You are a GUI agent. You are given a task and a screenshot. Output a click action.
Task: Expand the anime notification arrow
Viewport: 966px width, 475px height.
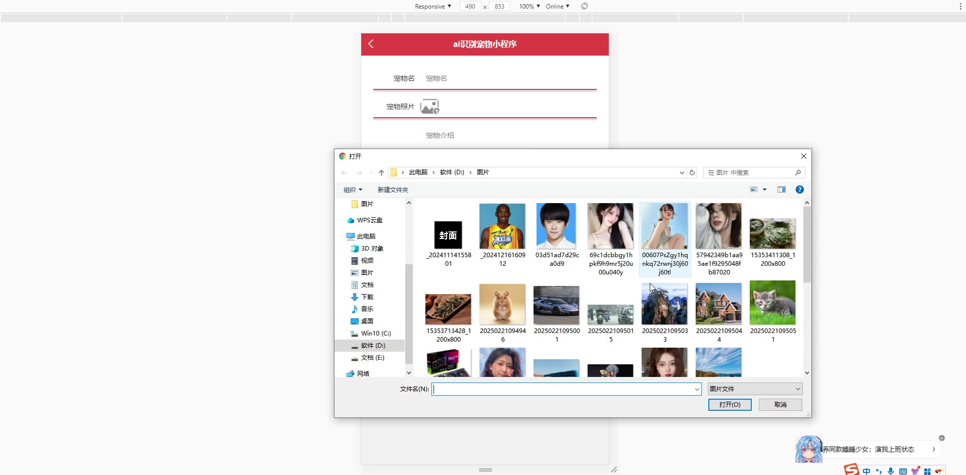click(x=934, y=449)
